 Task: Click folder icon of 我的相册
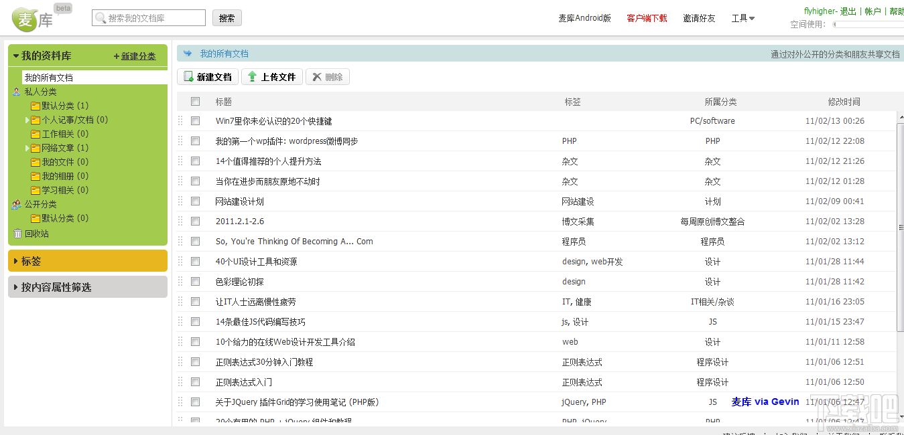coord(36,177)
